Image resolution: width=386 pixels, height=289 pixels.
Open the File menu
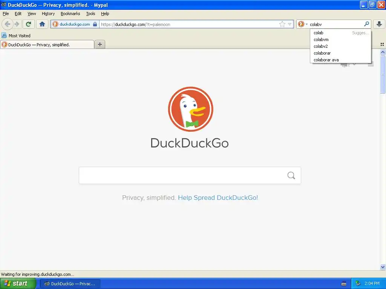[6, 14]
